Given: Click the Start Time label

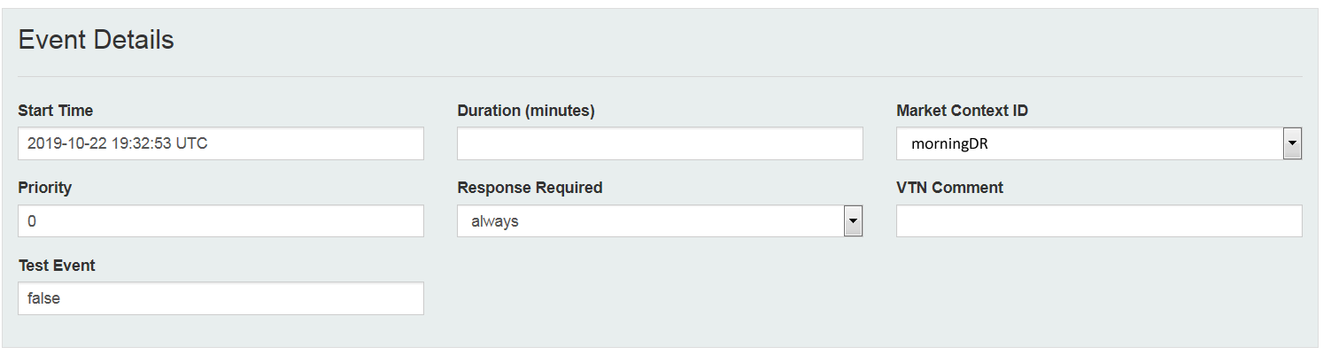Looking at the screenshot, I should tap(55, 111).
